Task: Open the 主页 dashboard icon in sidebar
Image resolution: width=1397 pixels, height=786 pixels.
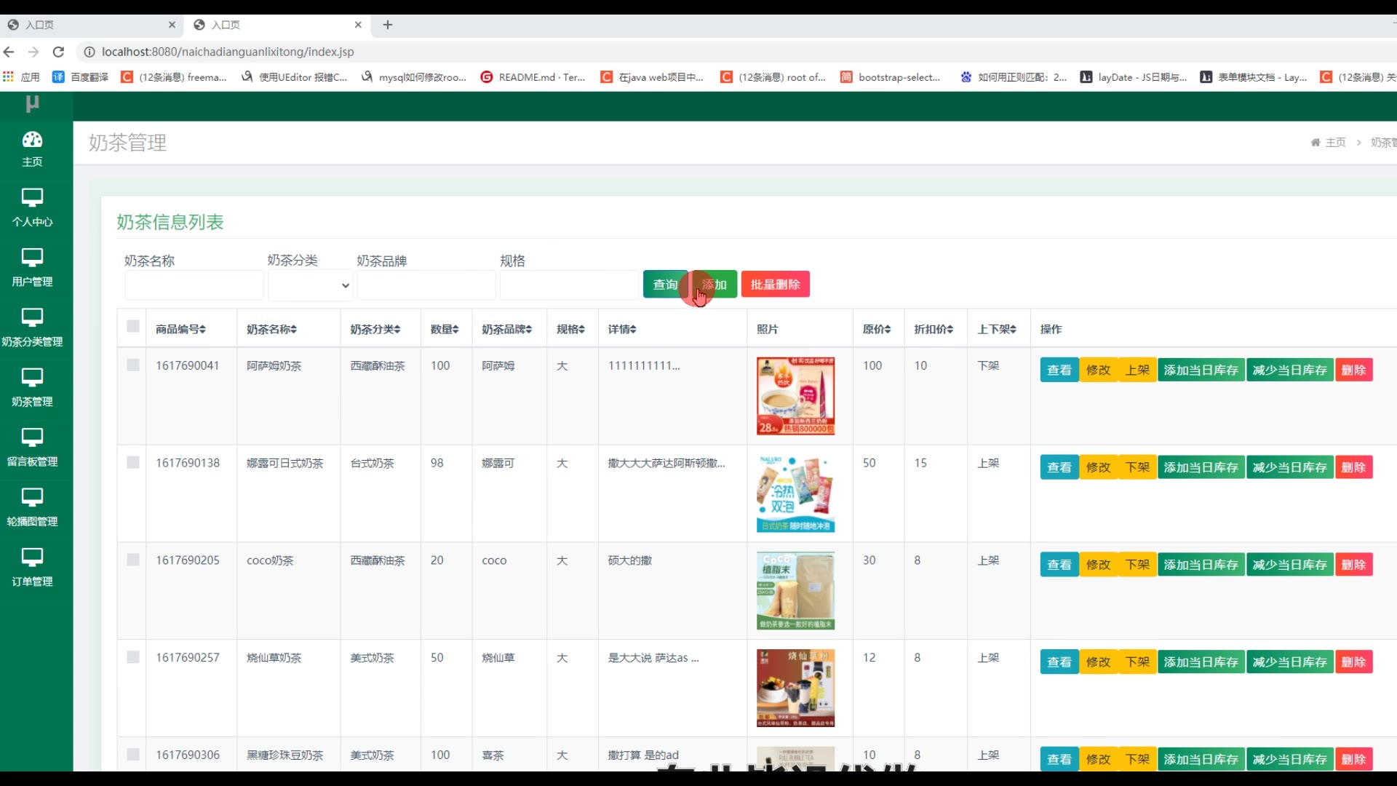Action: coord(32,140)
